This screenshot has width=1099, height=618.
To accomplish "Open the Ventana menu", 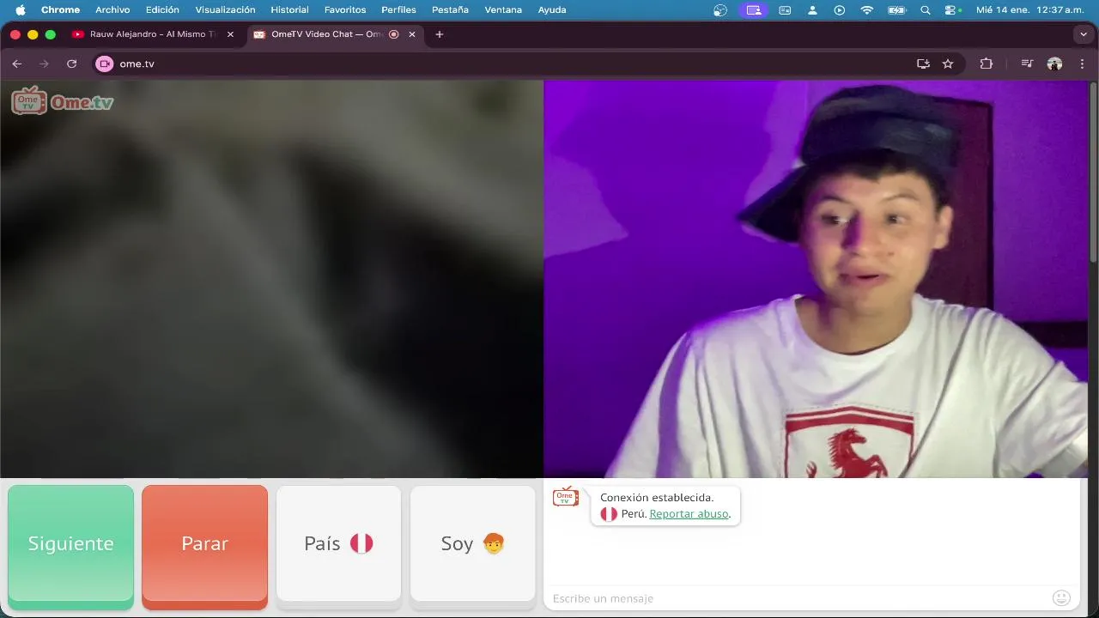I will click(503, 10).
